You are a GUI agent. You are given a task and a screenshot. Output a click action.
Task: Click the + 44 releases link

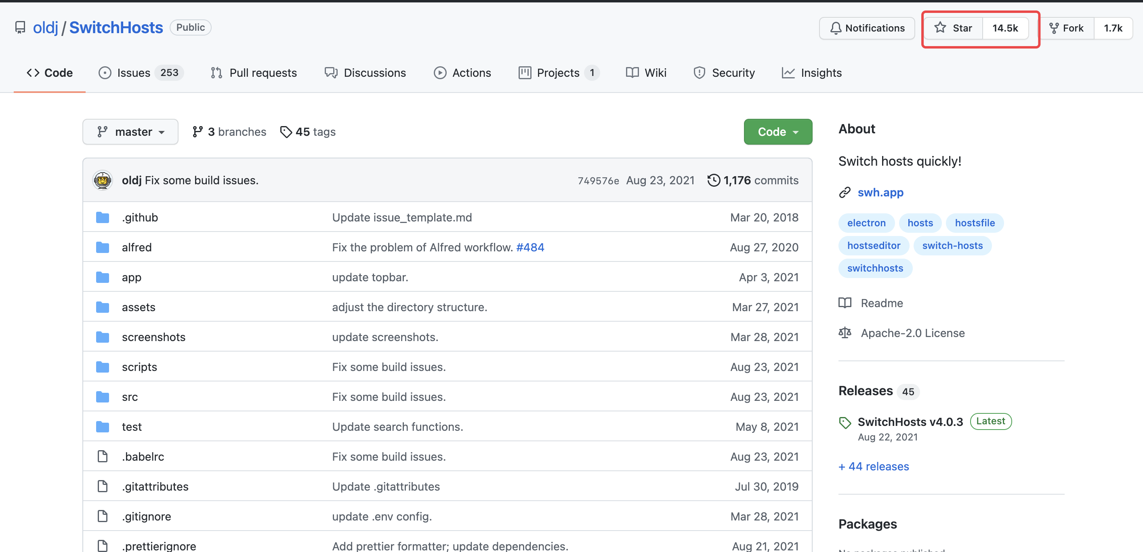point(873,466)
